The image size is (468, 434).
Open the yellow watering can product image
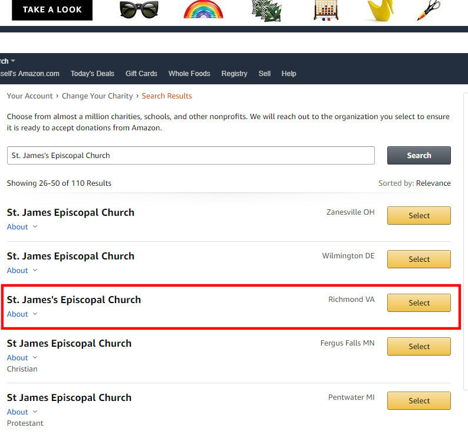pyautogui.click(x=381, y=11)
